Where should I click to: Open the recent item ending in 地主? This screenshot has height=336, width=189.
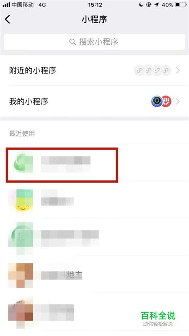point(94,275)
